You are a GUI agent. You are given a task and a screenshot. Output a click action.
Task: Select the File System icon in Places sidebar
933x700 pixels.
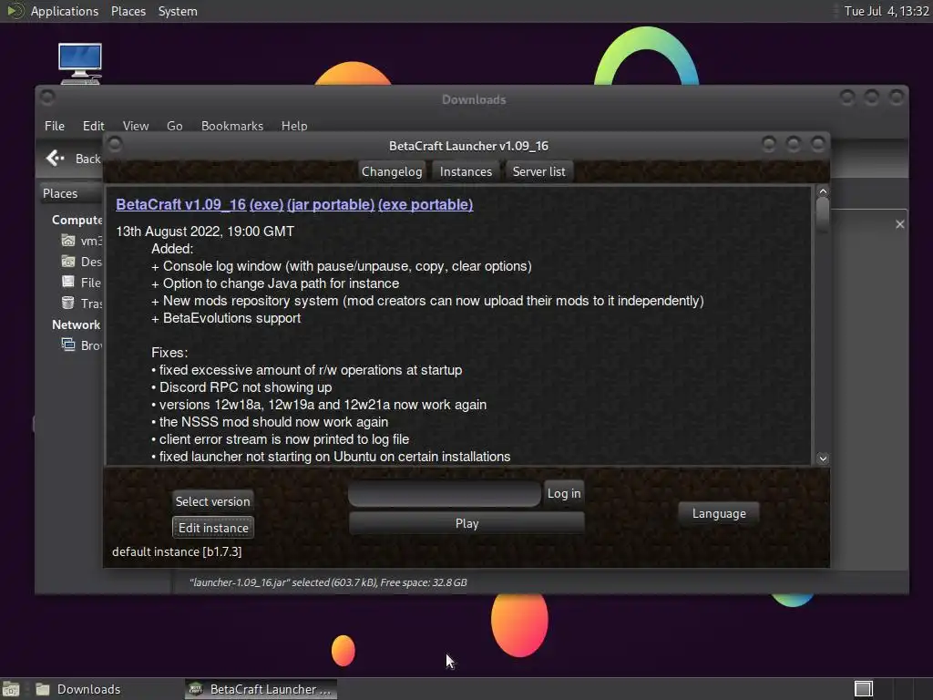click(68, 283)
